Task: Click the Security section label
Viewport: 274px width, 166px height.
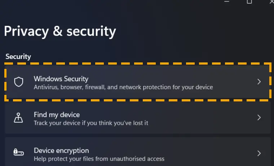Action: [18, 57]
